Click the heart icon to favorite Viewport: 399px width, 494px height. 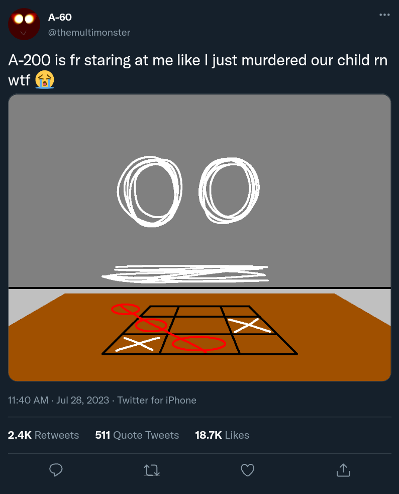(x=247, y=470)
